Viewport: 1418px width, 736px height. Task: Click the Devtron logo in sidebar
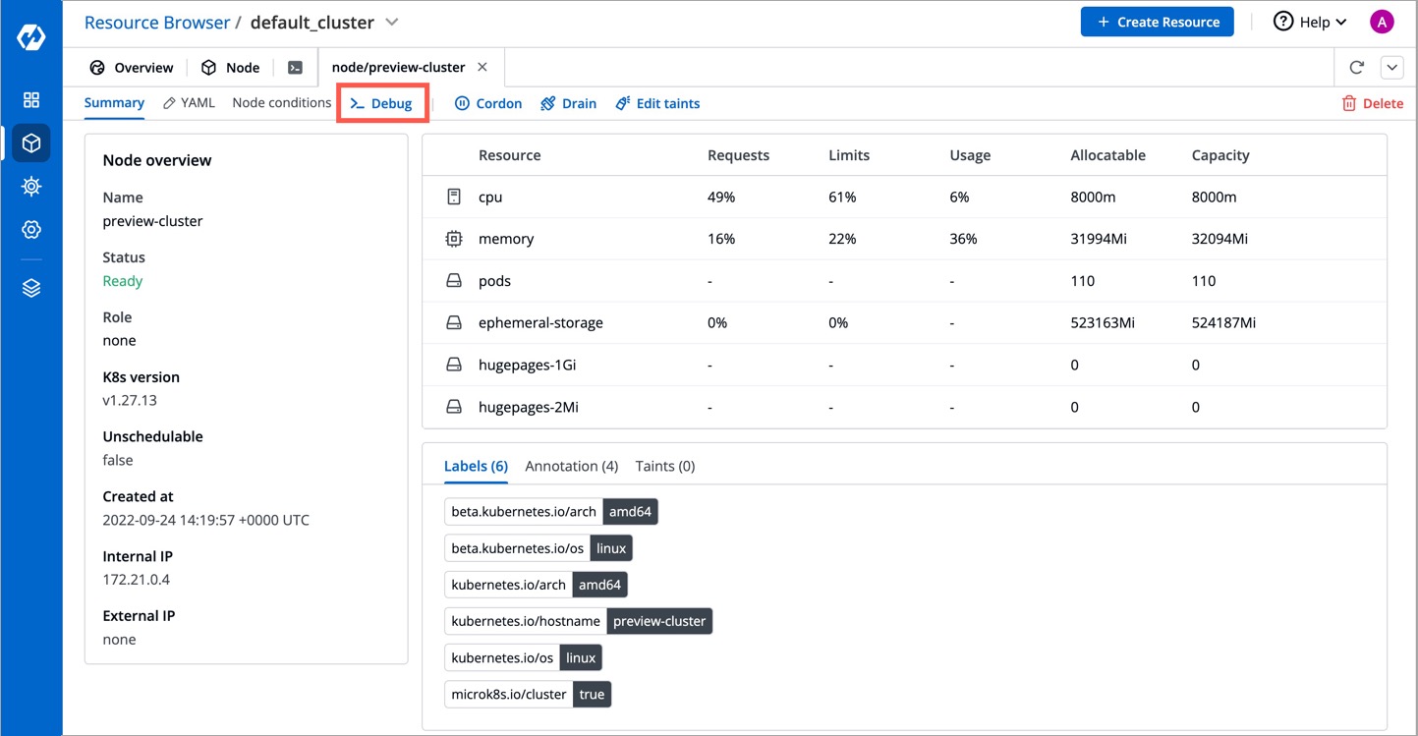tap(30, 37)
